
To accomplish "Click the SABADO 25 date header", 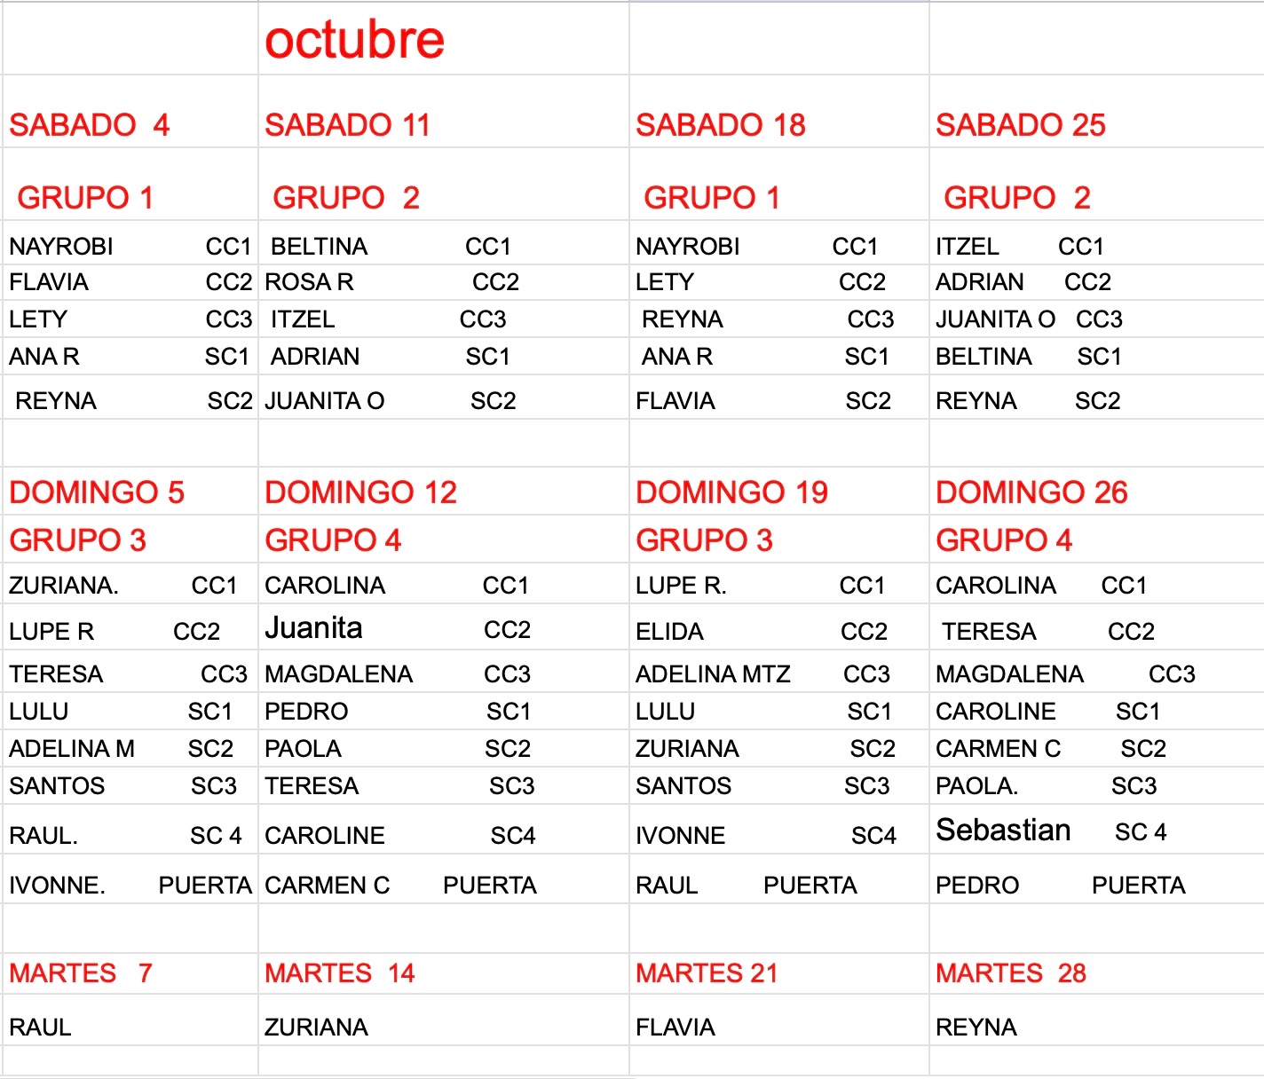I will [1020, 125].
